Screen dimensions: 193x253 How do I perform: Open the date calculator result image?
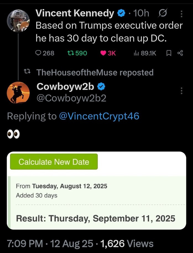[x=96, y=190]
